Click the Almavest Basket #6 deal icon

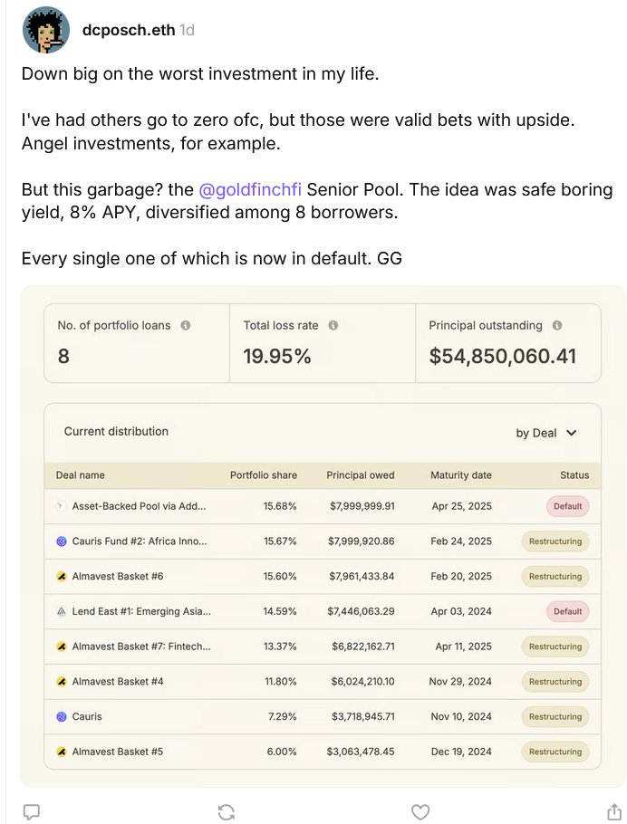(x=62, y=577)
